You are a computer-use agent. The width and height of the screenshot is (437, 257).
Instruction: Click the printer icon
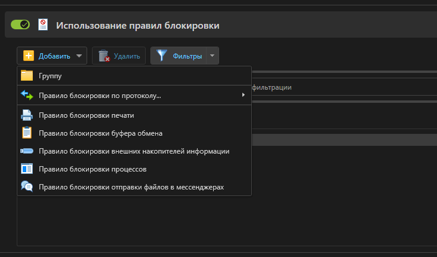click(27, 115)
